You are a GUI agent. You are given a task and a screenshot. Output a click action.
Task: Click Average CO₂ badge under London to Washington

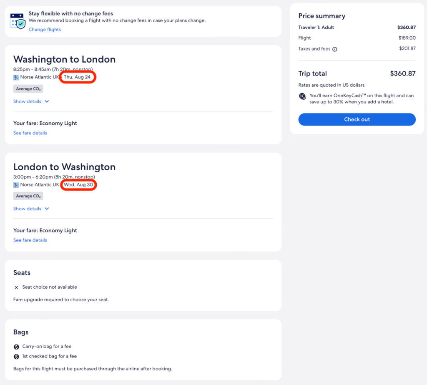(28, 196)
